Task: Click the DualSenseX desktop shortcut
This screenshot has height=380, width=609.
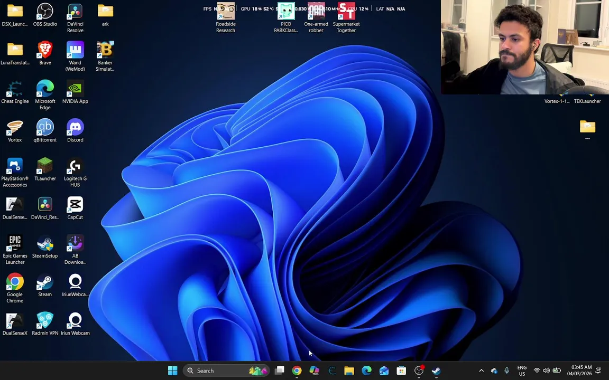Action: pyautogui.click(x=15, y=324)
